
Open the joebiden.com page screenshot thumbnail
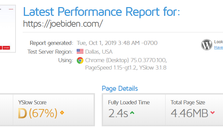pyautogui.click(x=8, y=29)
